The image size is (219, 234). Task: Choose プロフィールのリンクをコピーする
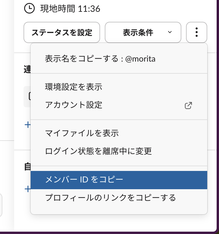pos(110,197)
